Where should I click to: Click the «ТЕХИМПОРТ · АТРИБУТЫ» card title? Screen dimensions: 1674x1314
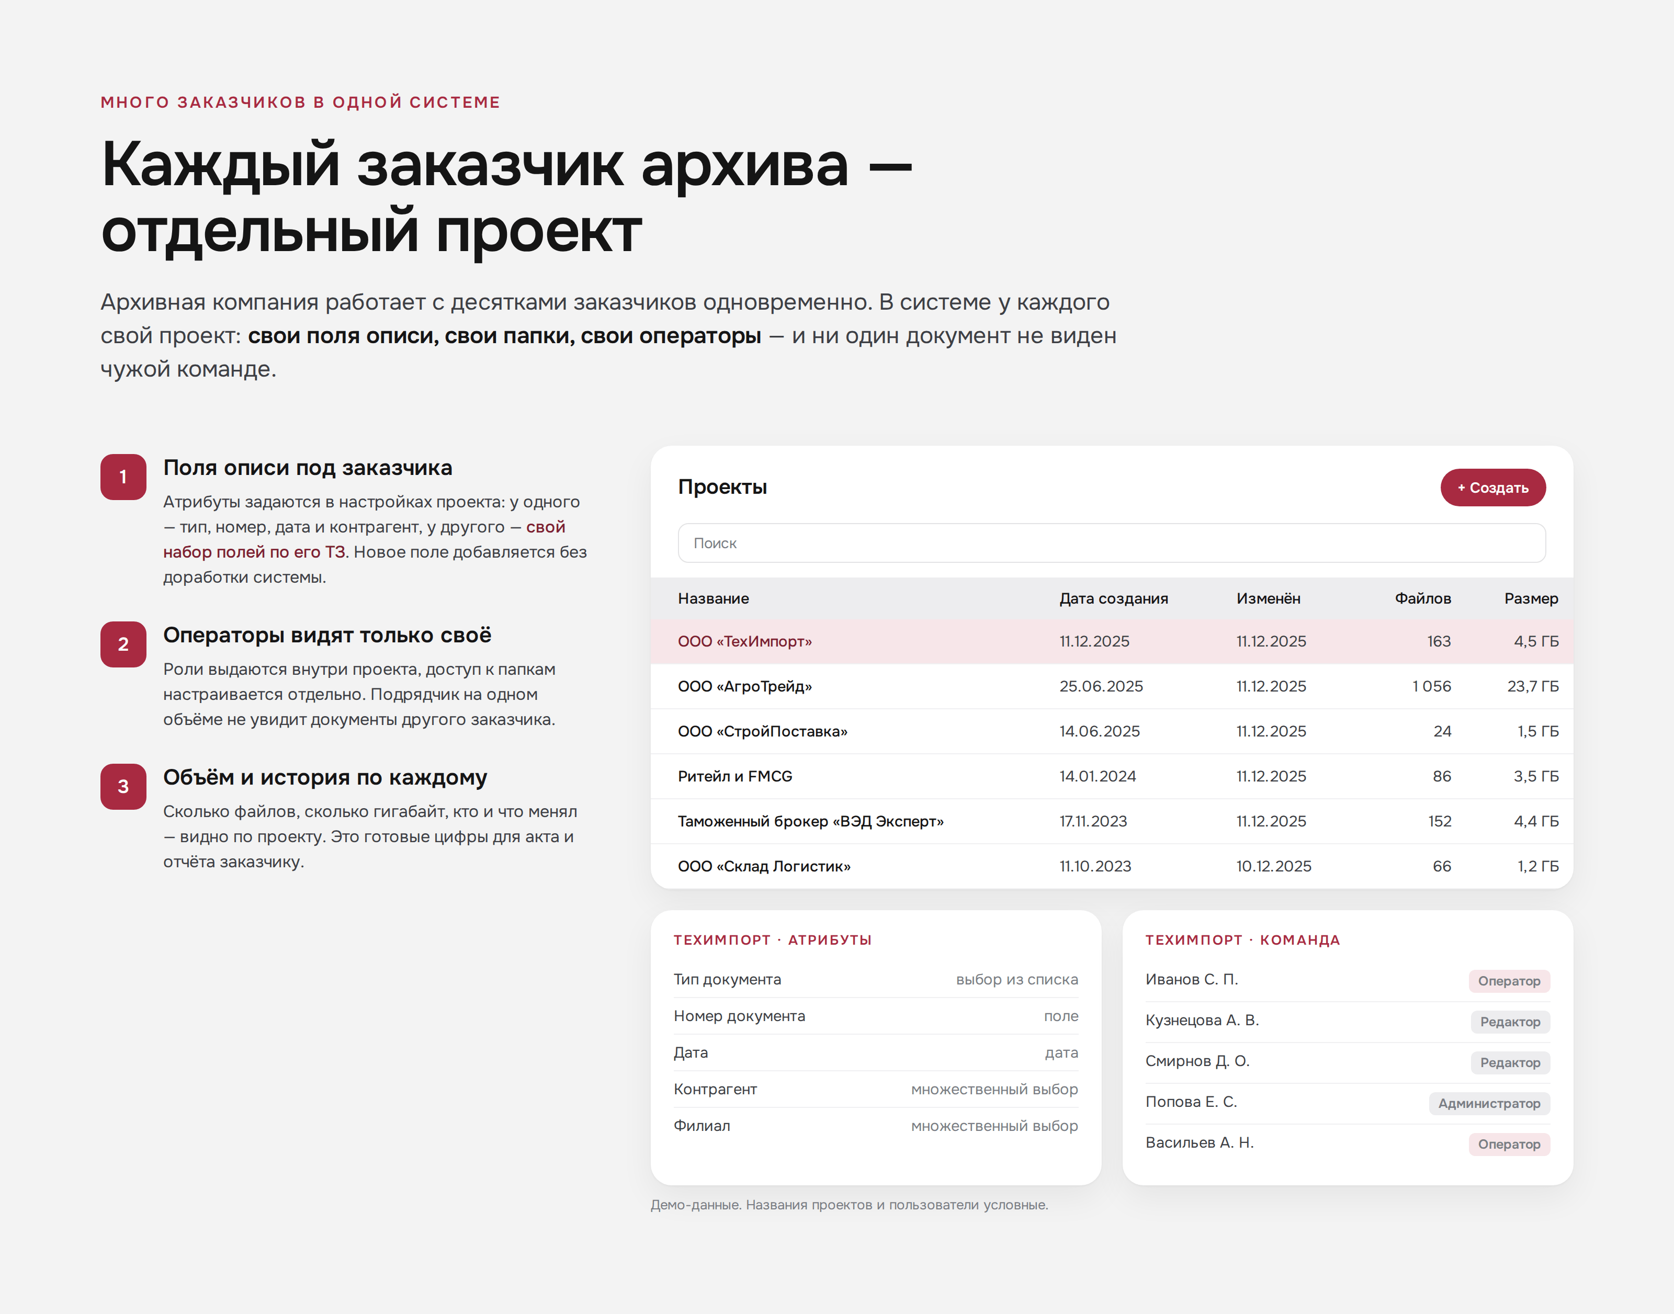[772, 940]
